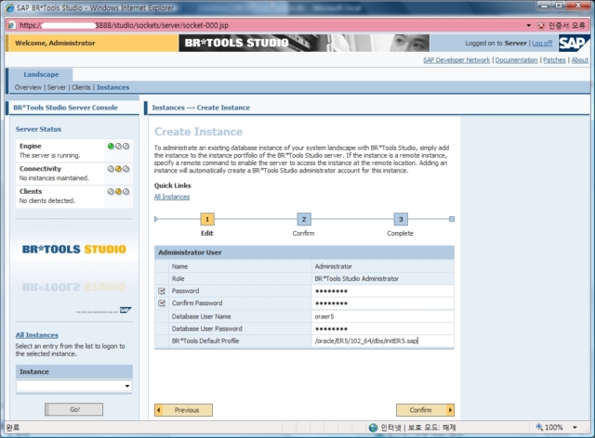Click the Confirm Password input field
595x438 pixels.
coord(382,303)
